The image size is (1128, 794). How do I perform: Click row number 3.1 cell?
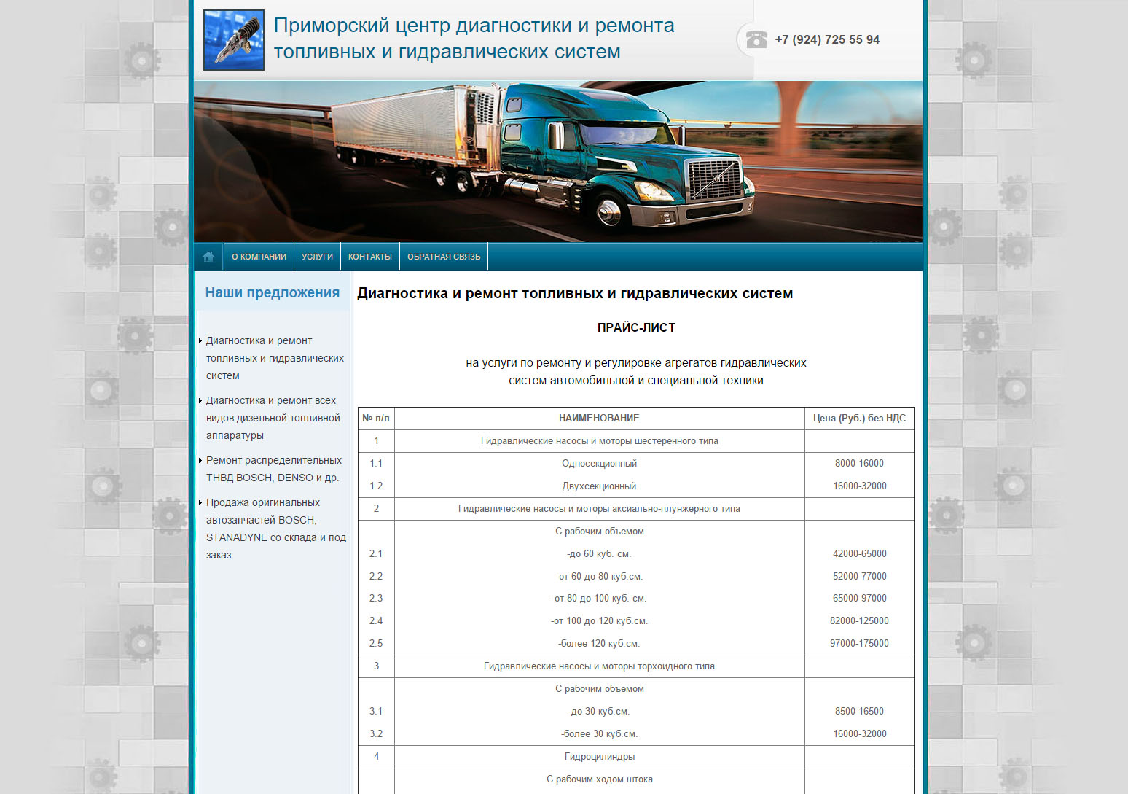376,711
